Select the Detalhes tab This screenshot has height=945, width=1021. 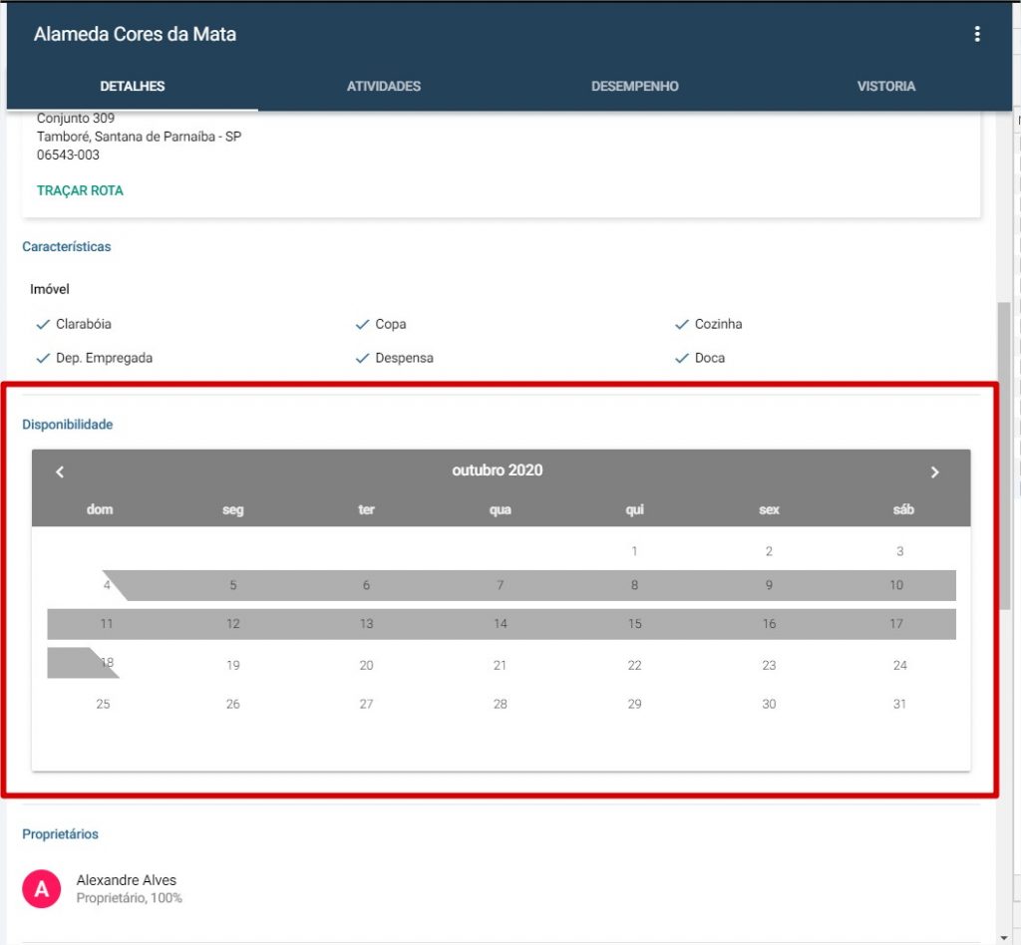pyautogui.click(x=133, y=86)
